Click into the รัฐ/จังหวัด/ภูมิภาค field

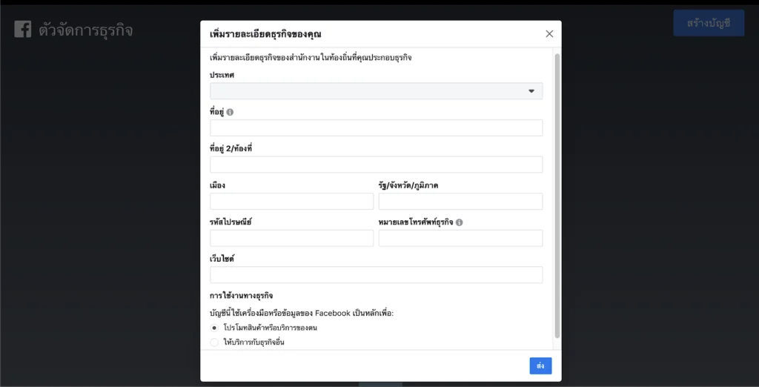pyautogui.click(x=461, y=202)
